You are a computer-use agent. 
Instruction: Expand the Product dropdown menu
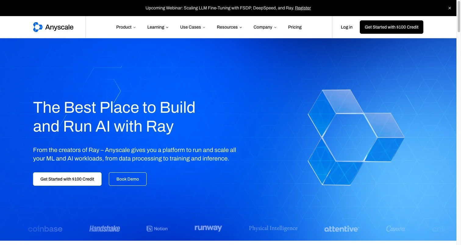(x=126, y=27)
